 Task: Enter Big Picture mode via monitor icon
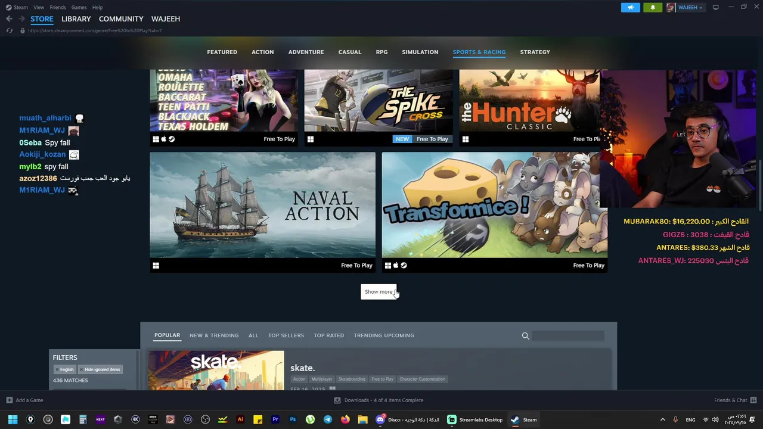click(x=716, y=7)
